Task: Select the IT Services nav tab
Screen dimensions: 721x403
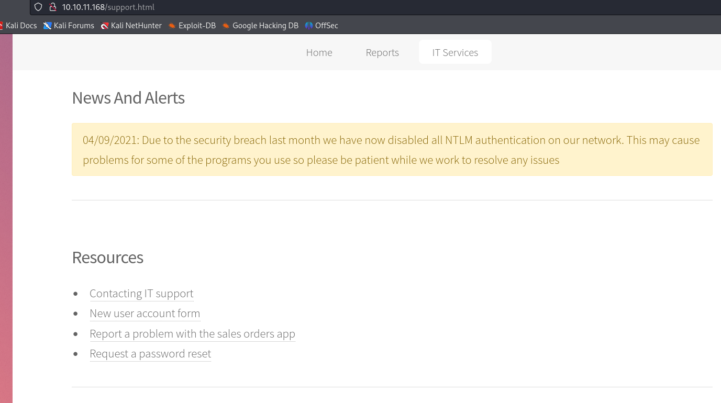Action: (x=455, y=52)
